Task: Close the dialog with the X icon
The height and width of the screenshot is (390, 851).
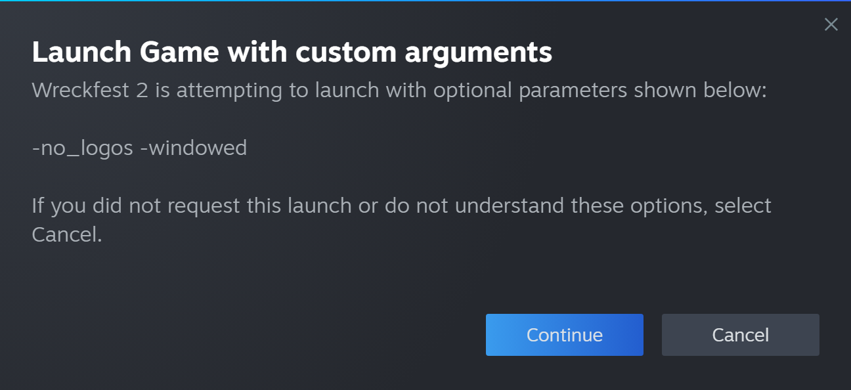Action: tap(831, 25)
